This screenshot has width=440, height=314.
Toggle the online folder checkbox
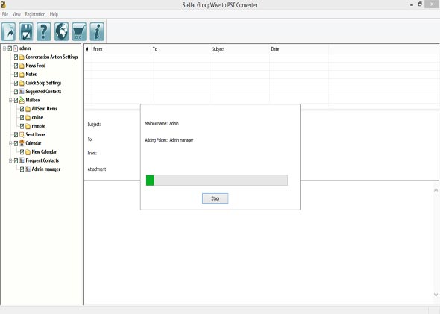22,118
